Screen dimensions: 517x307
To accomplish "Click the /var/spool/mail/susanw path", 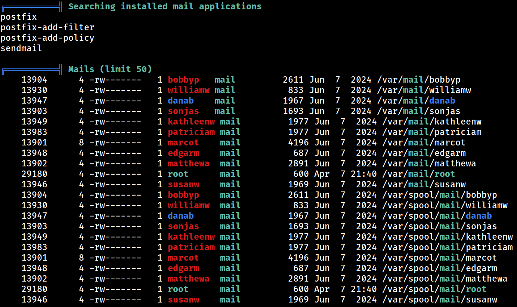I will 440,300.
